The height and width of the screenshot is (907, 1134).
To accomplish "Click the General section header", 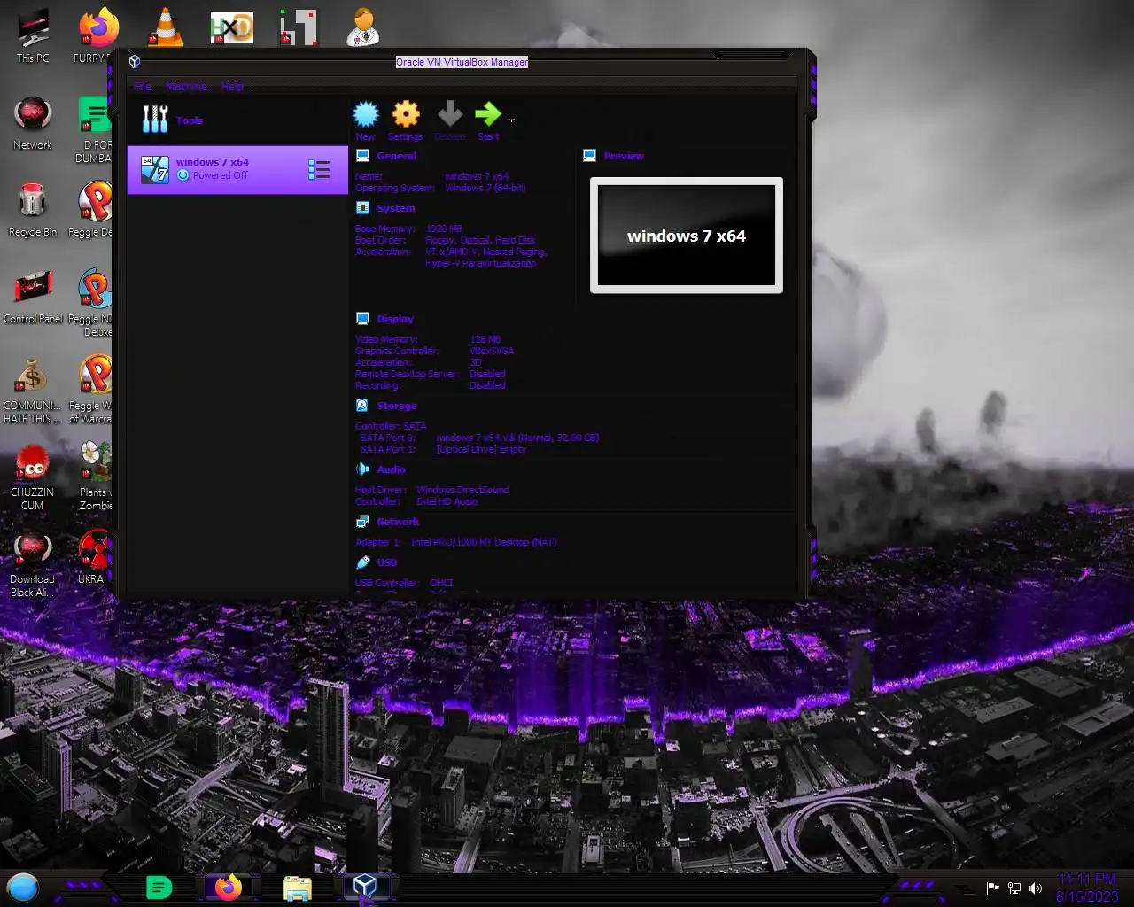I will click(x=396, y=156).
